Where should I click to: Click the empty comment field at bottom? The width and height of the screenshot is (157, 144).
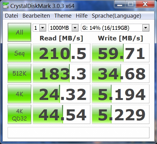pyautogui.click(x=78, y=132)
